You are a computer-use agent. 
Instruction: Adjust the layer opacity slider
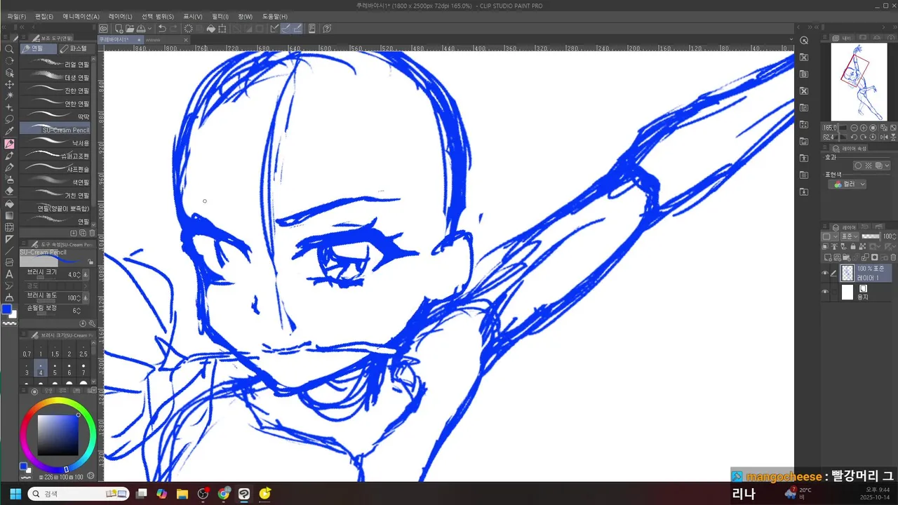click(871, 236)
